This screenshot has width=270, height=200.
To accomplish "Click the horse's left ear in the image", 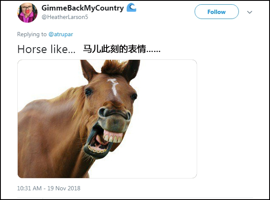I will pos(87,70).
